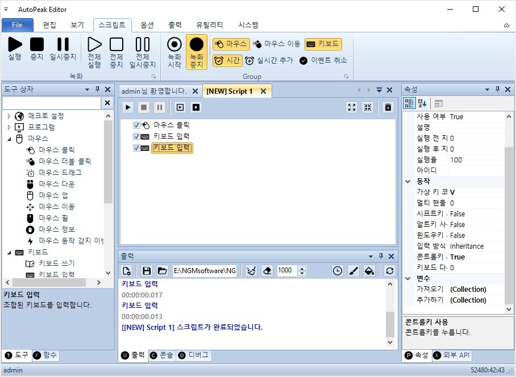
Task: Uncheck the 마우스 클릭 script step
Action: 136,125
